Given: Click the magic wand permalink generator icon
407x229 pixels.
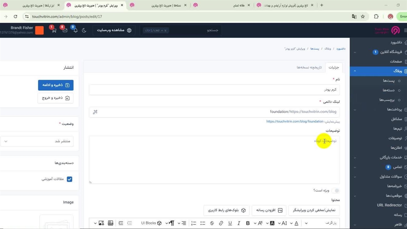Looking at the screenshot, I should click(95, 112).
